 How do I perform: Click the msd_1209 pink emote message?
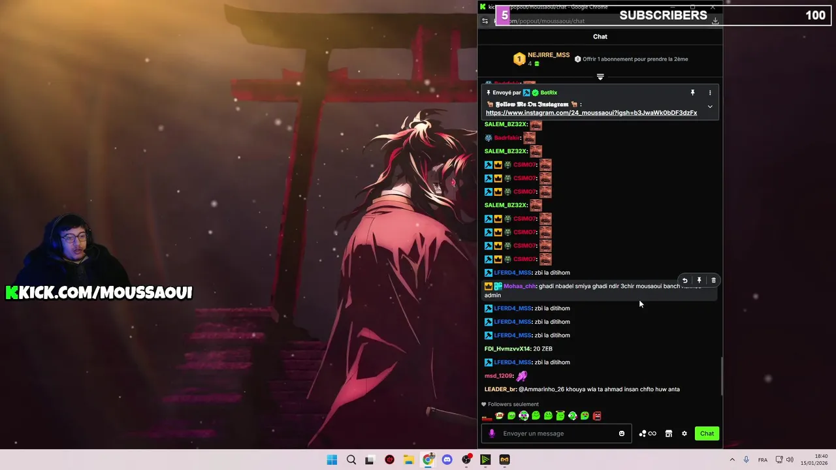522,376
